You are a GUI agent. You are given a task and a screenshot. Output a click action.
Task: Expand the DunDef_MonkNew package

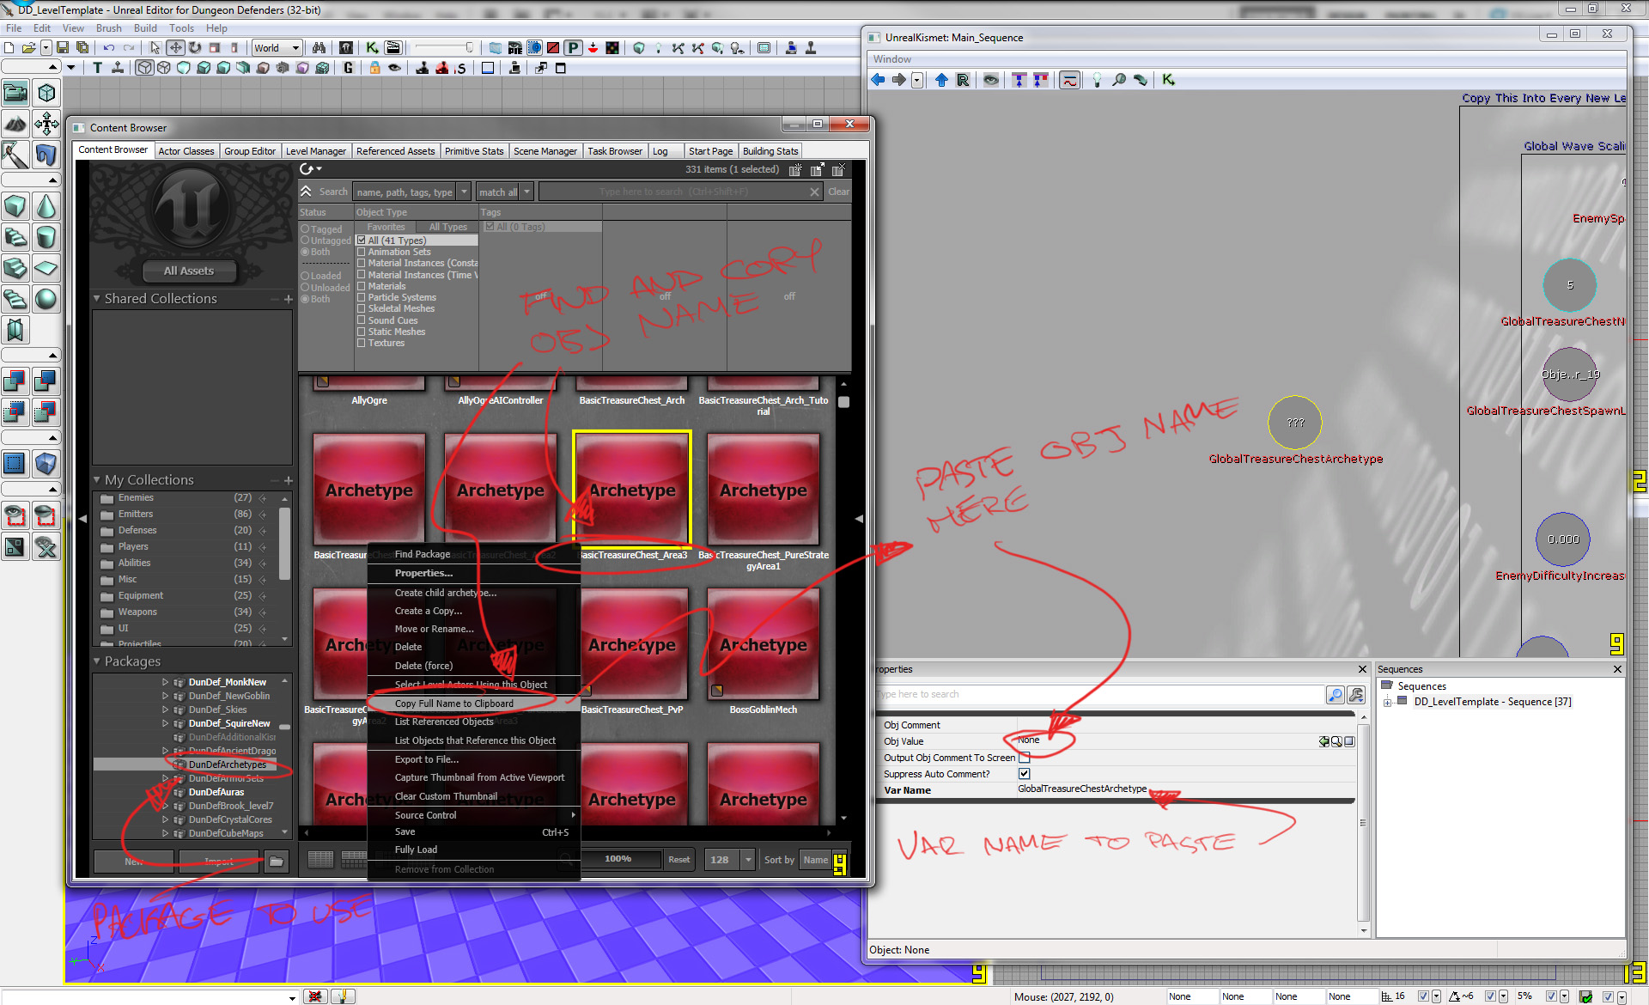click(166, 682)
